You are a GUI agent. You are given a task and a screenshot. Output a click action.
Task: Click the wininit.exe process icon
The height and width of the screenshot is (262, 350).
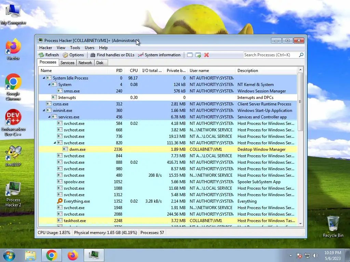tap(49, 110)
